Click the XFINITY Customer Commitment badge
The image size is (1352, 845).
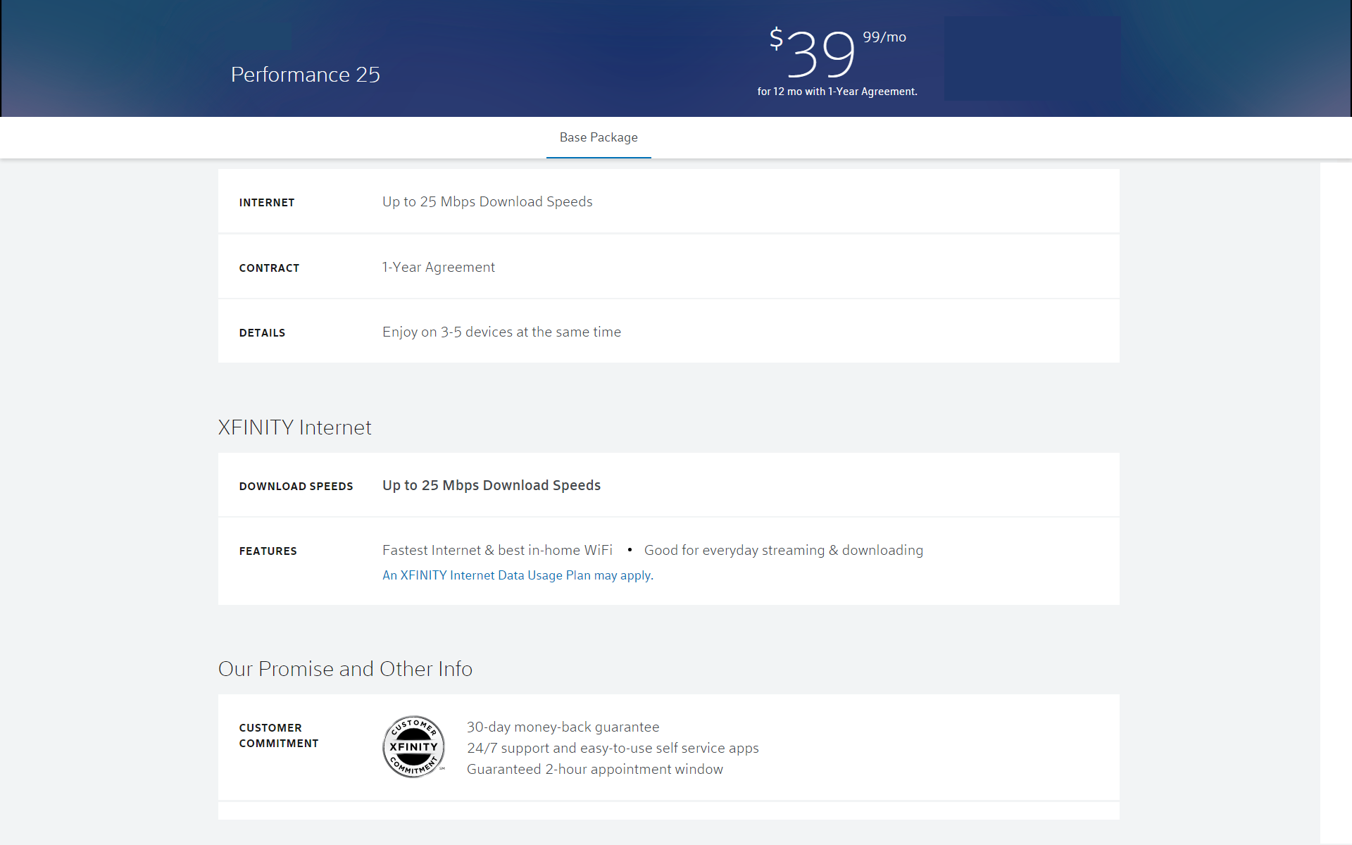(414, 746)
